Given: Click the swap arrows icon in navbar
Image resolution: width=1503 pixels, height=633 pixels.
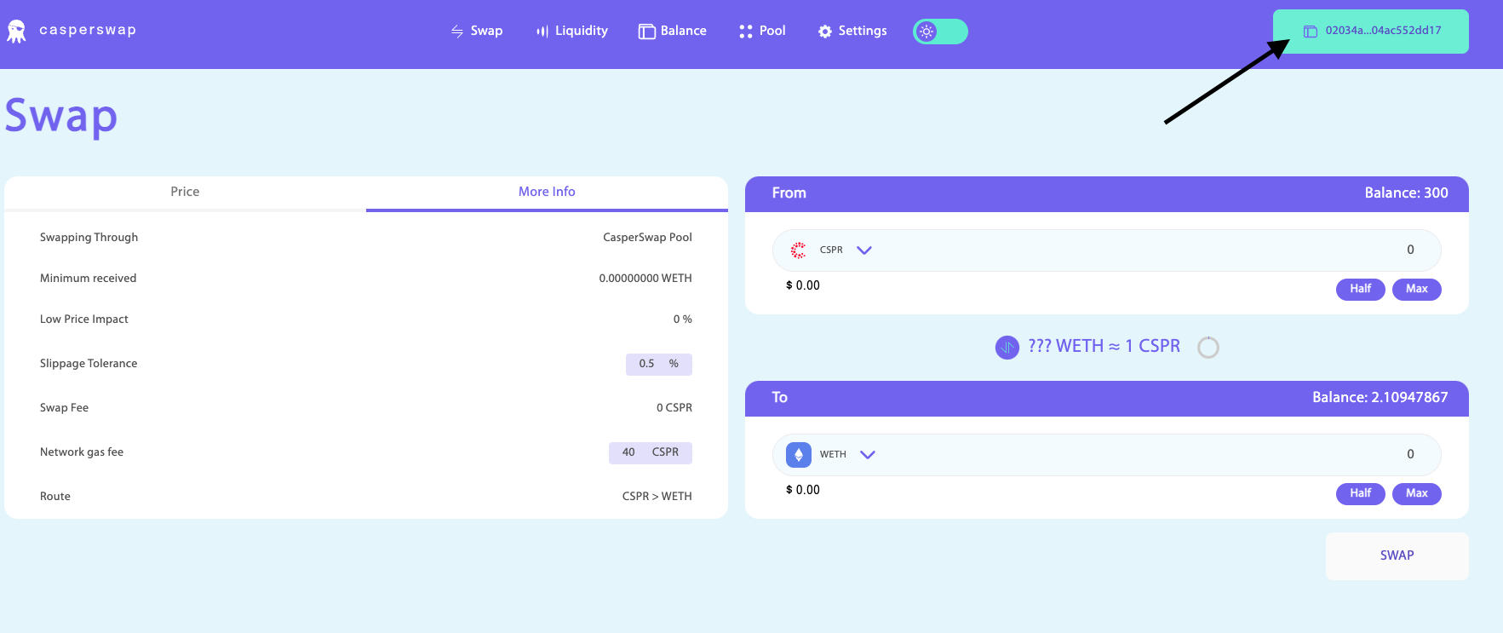Looking at the screenshot, I should point(457,32).
